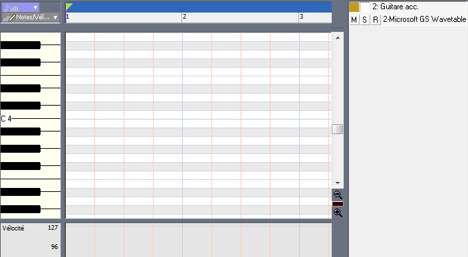Click the gold track color swatch
This screenshot has height=257, width=468.
click(x=354, y=7)
